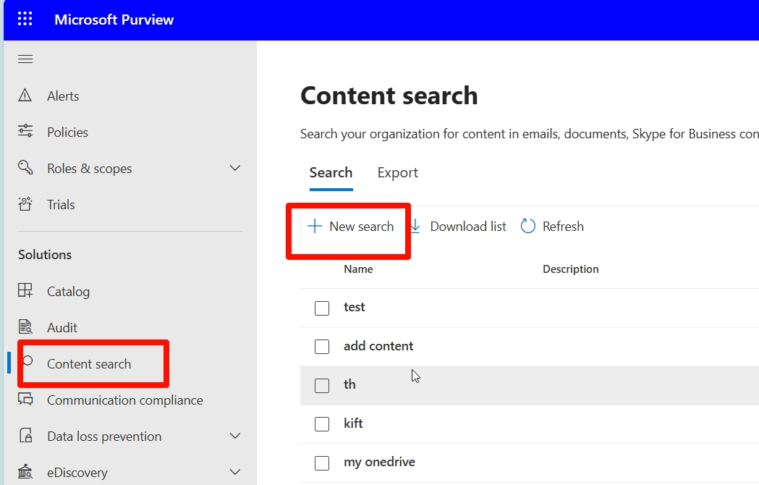Screen dimensions: 759x485
Task: Select the Data loss prevention label
Action: pos(104,436)
